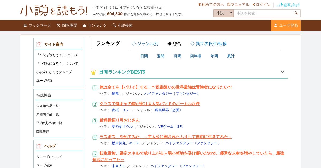Open novel ラスボス、やめてみた
321x168 pixels.
click(166, 137)
